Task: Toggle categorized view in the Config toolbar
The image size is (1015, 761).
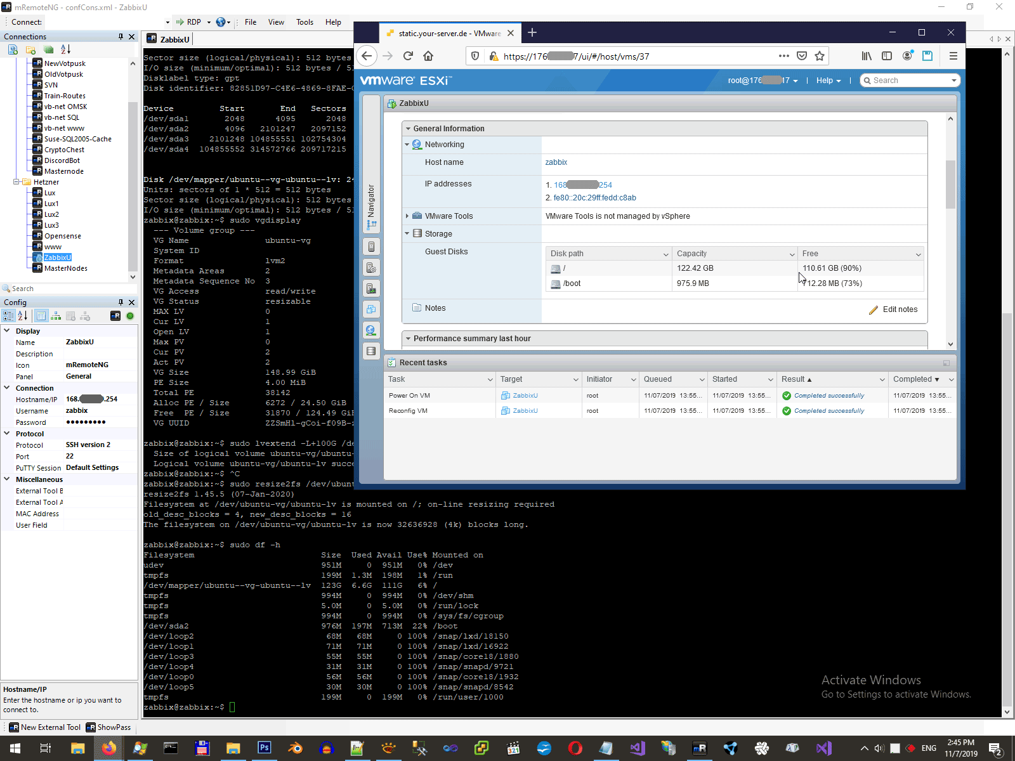Action: 9,315
